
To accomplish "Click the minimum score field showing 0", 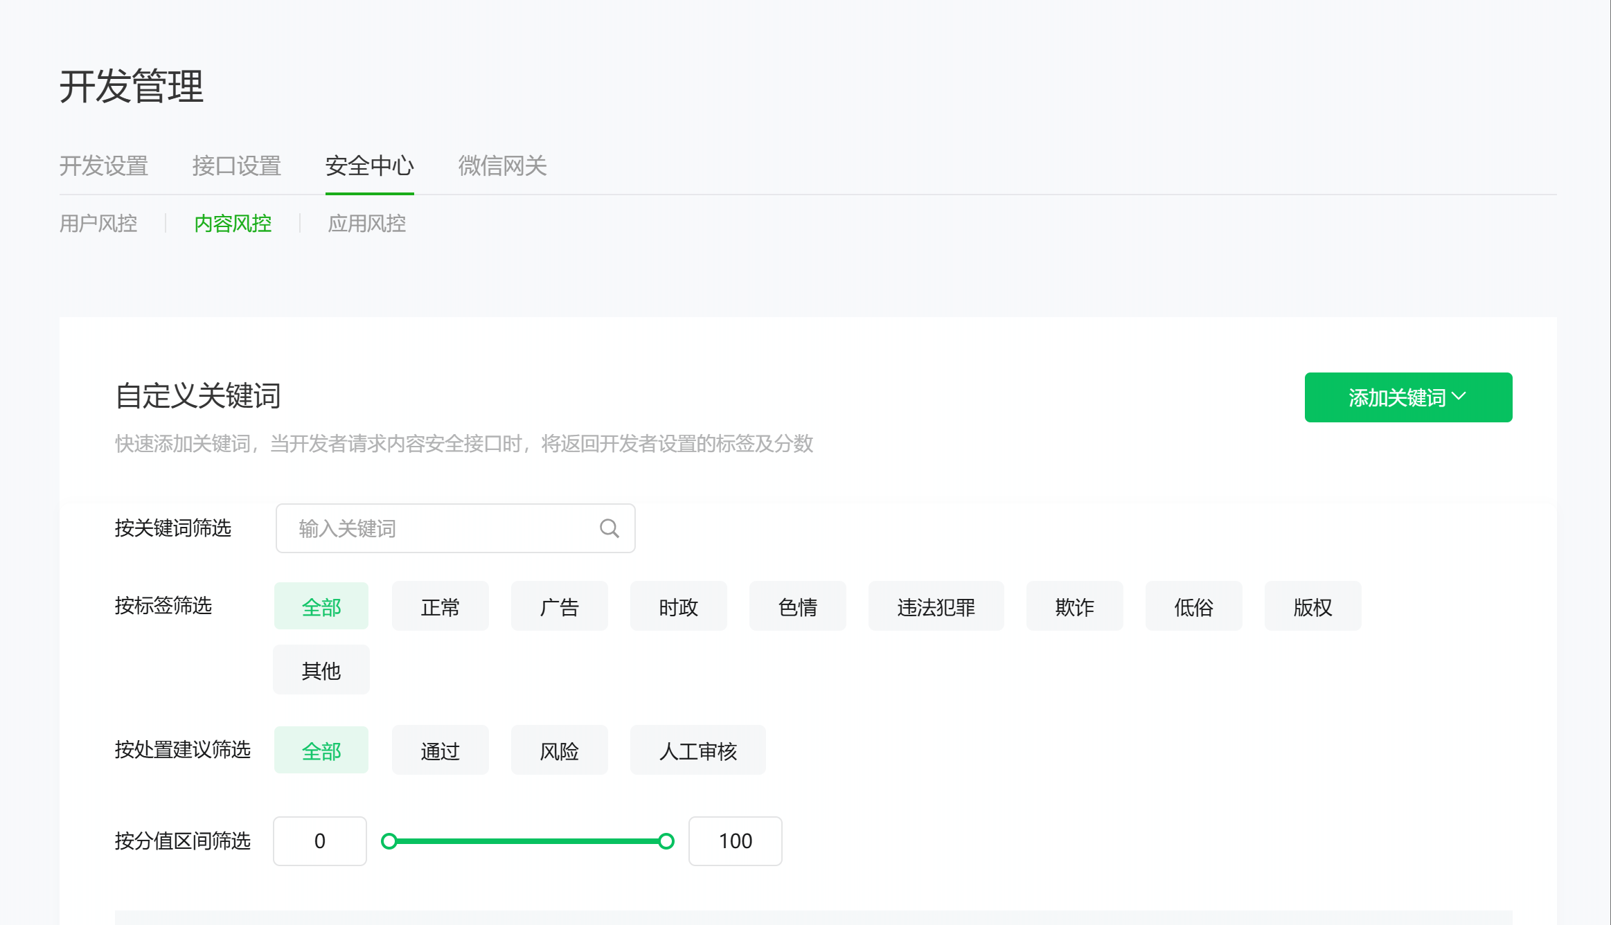I will [320, 841].
